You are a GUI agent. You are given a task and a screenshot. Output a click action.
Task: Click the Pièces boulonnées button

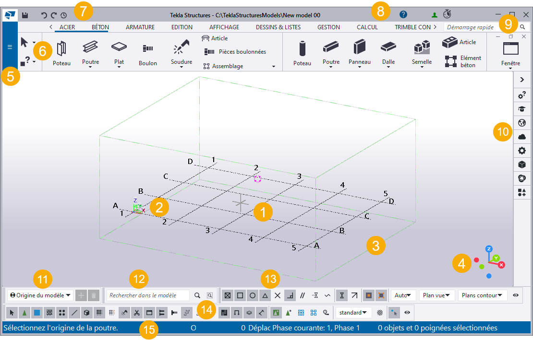click(235, 52)
